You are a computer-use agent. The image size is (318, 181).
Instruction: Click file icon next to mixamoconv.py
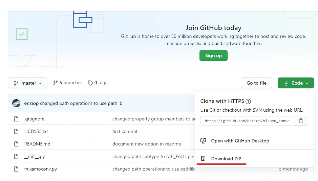(x=16, y=169)
